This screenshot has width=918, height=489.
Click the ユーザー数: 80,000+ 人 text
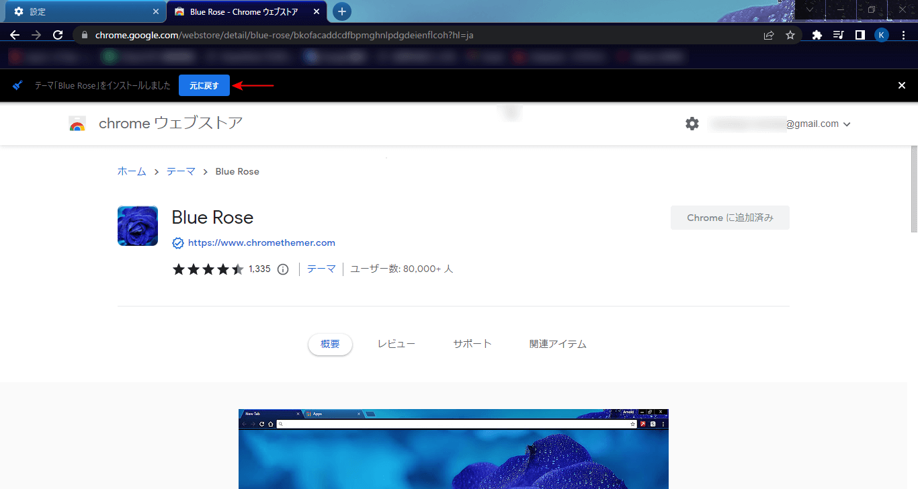(402, 269)
